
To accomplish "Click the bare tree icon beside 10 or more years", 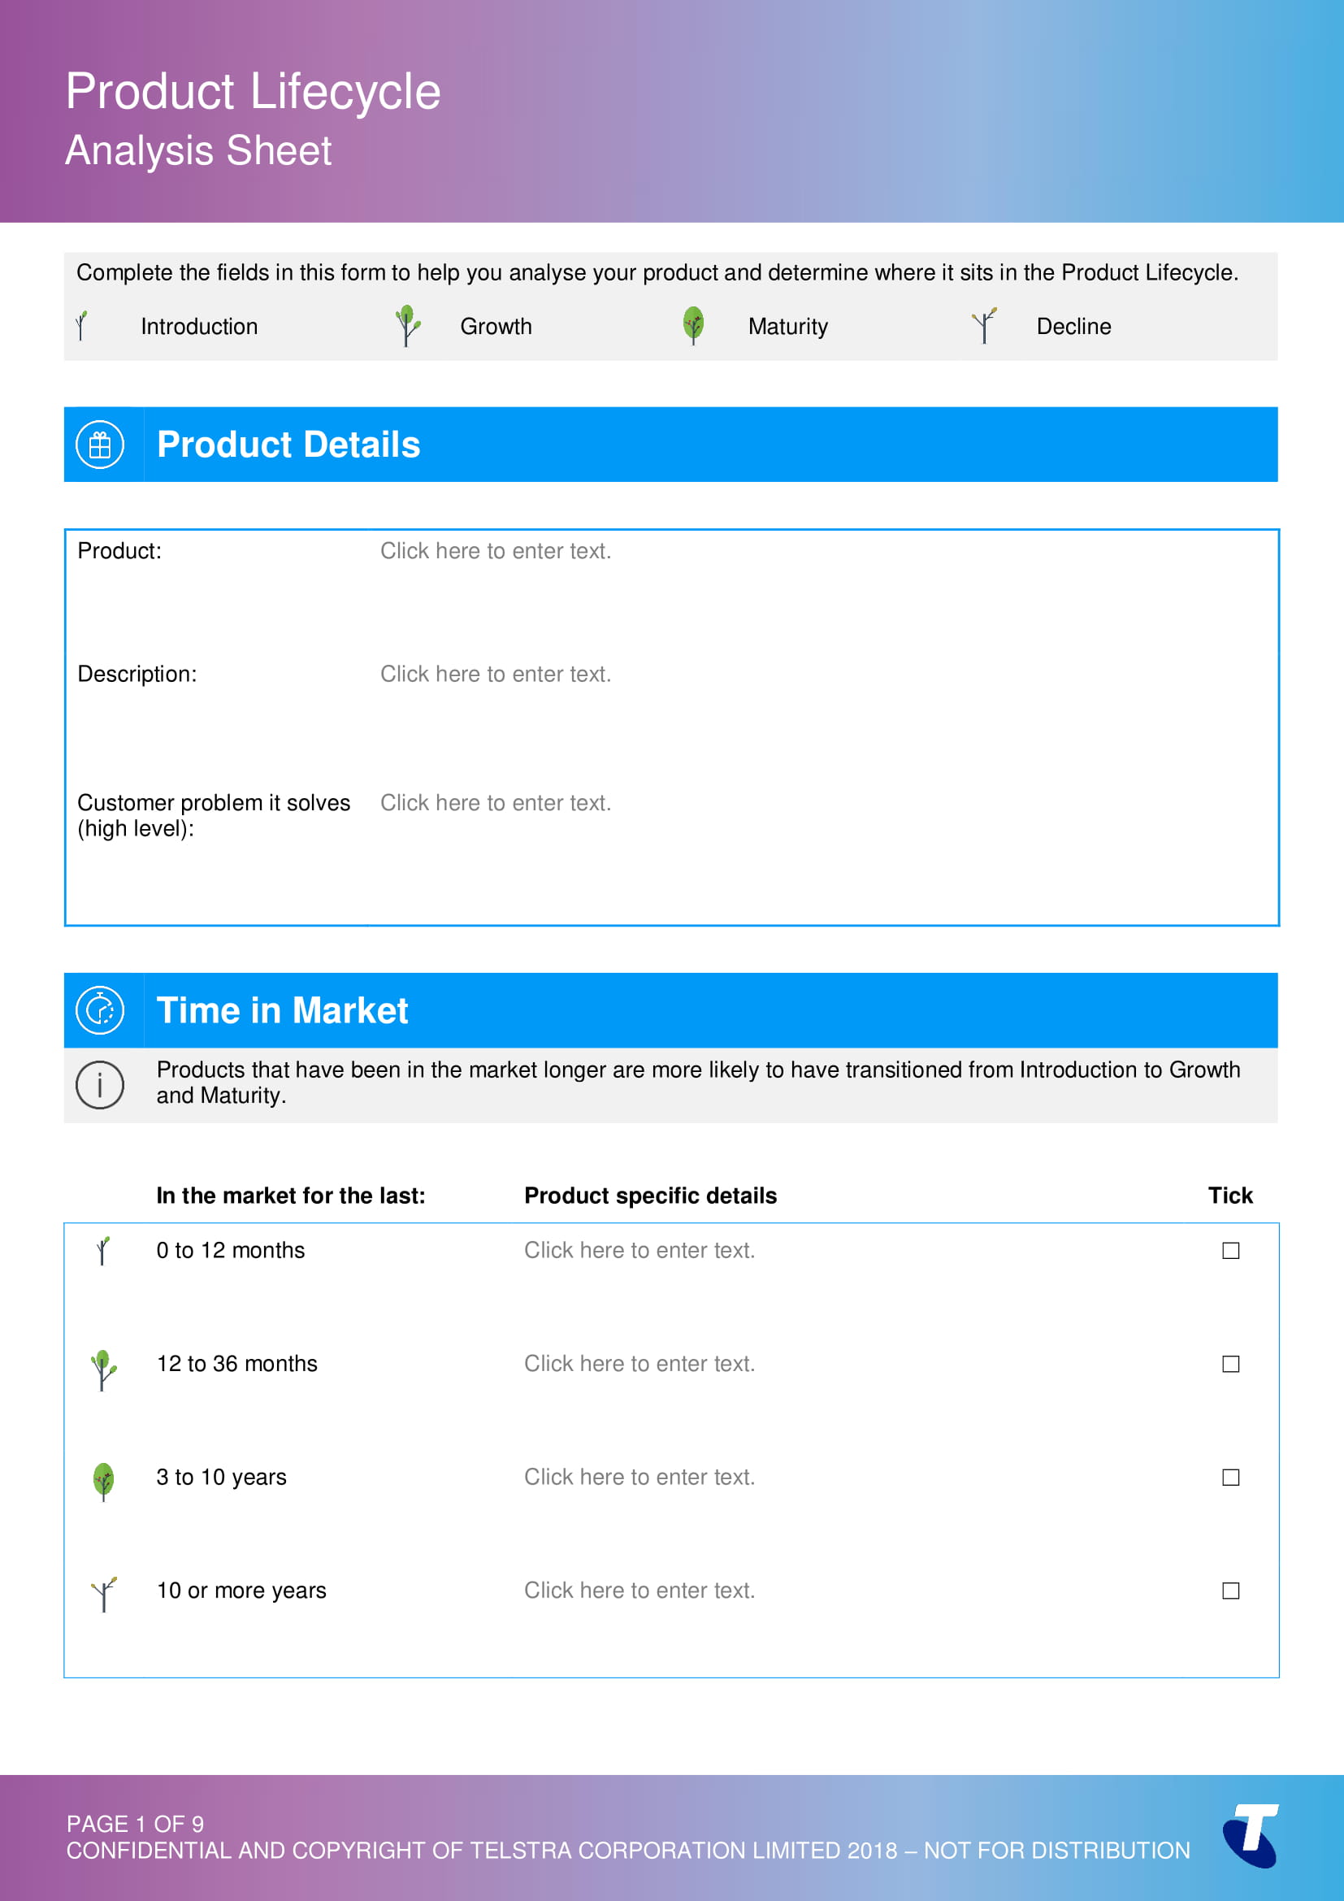I will tap(103, 1594).
